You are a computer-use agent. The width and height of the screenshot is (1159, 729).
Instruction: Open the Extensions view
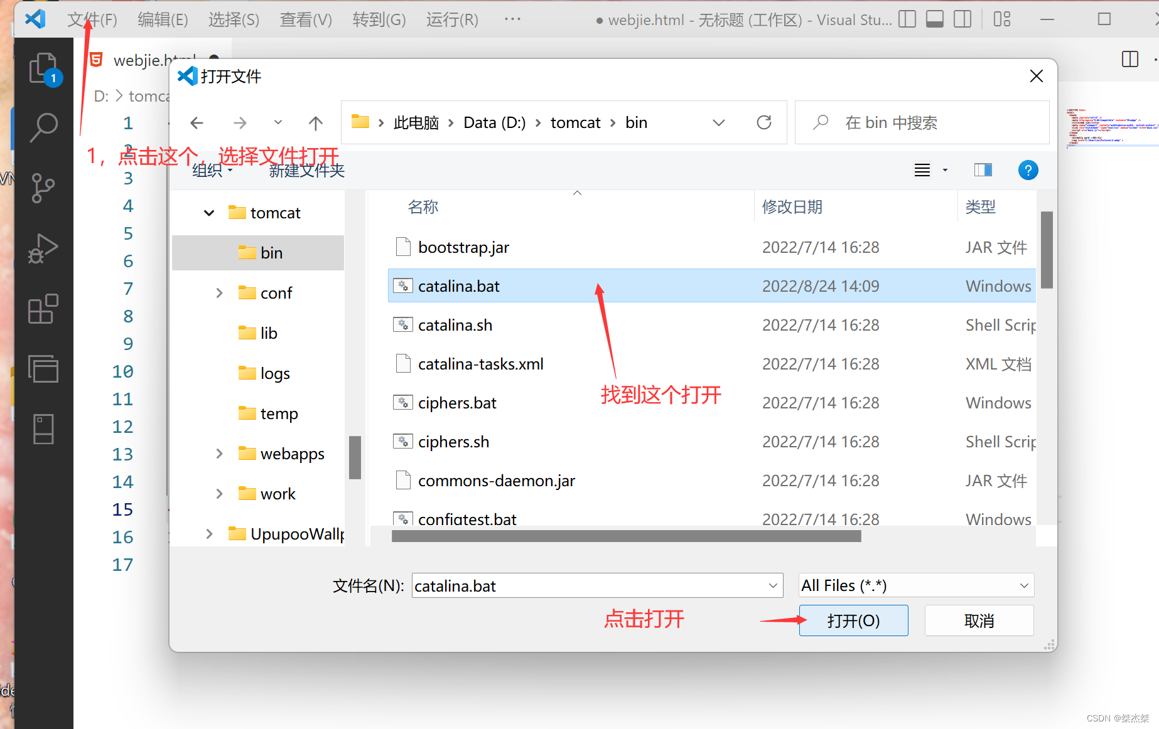pos(43,308)
